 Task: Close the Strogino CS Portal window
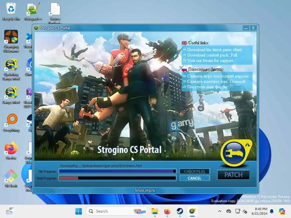point(253,28)
